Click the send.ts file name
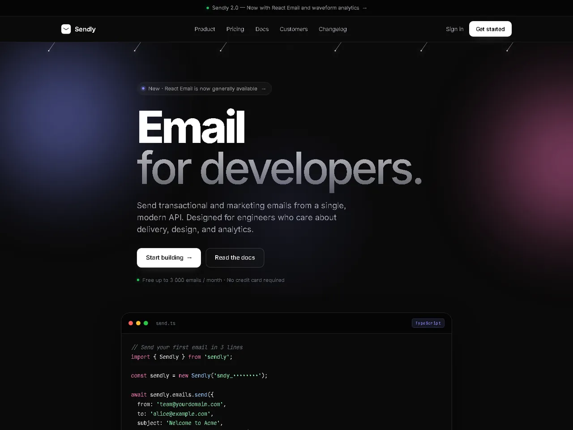The image size is (573, 430). pyautogui.click(x=166, y=323)
